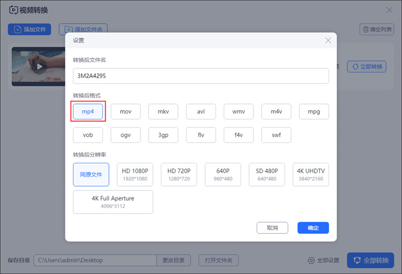Image resolution: width=402 pixels, height=274 pixels.
Task: Select the mp4 output format
Action: pos(88,111)
